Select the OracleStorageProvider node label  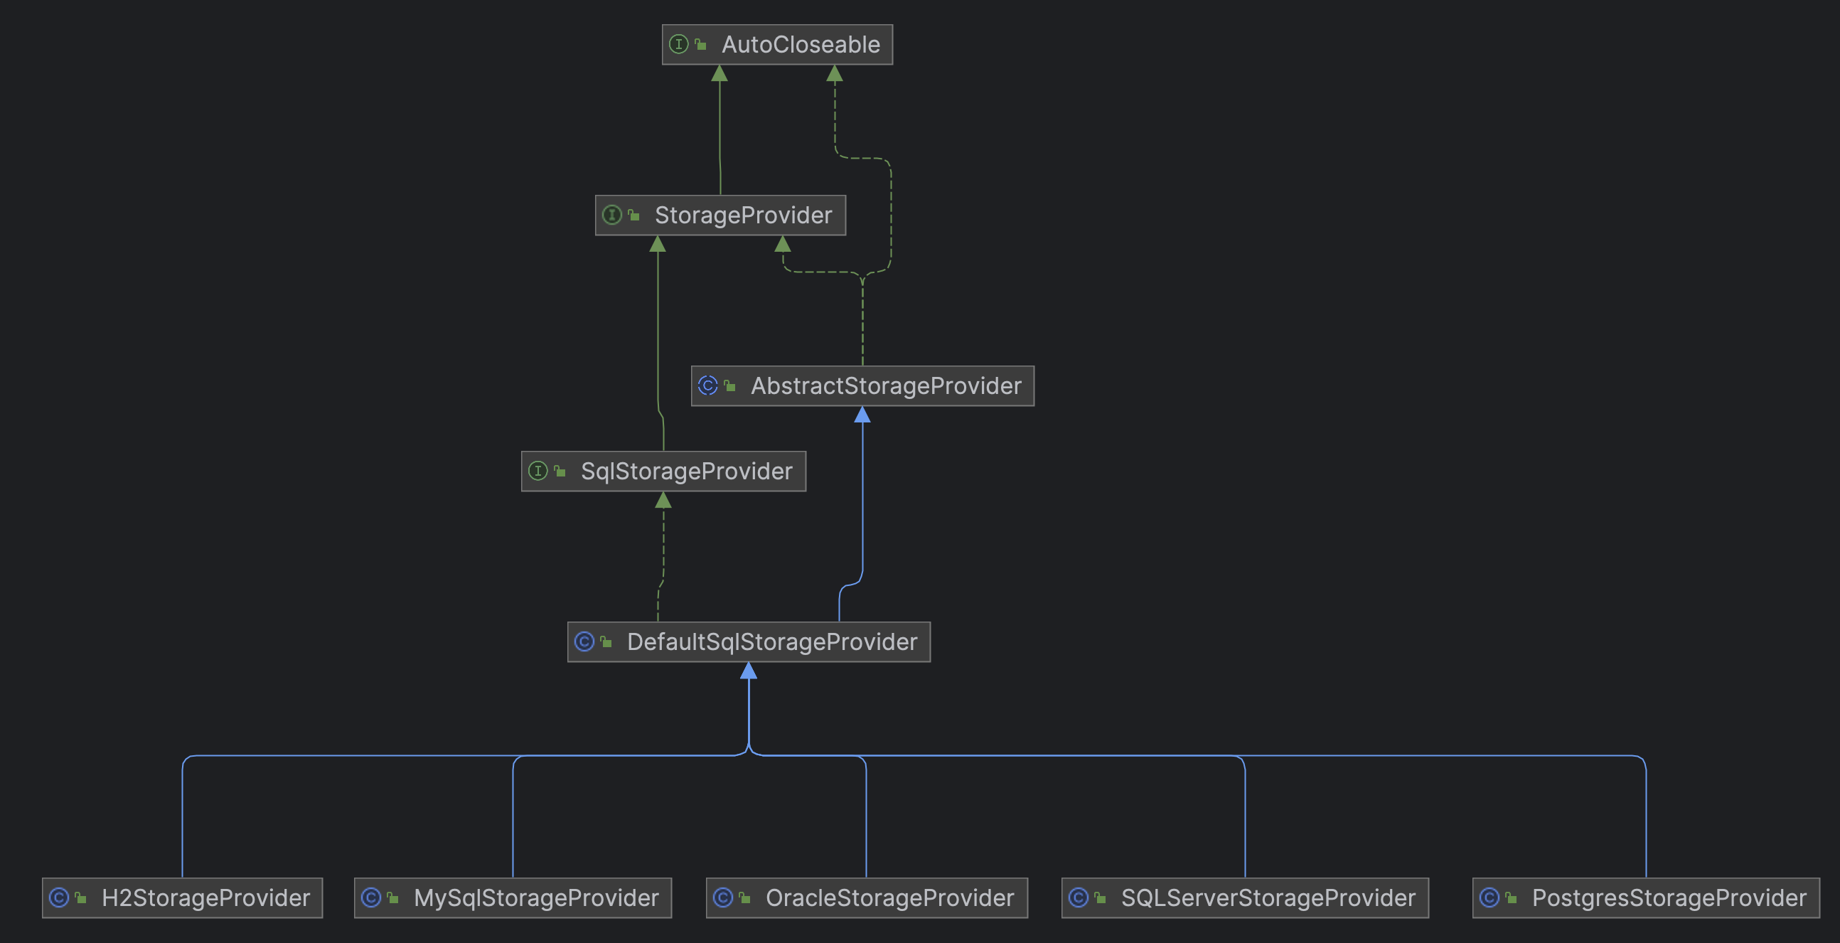point(889,898)
